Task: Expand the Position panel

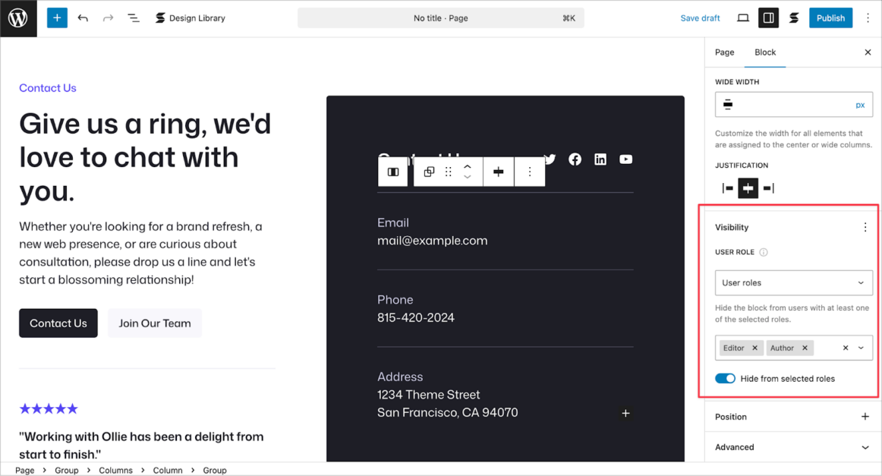Action: (x=793, y=417)
